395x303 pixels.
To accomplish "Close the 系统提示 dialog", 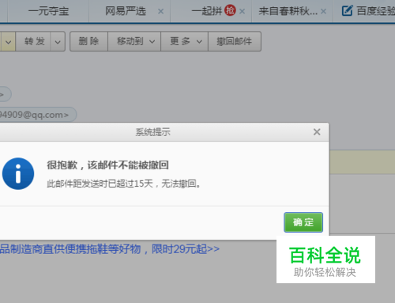I will (317, 132).
